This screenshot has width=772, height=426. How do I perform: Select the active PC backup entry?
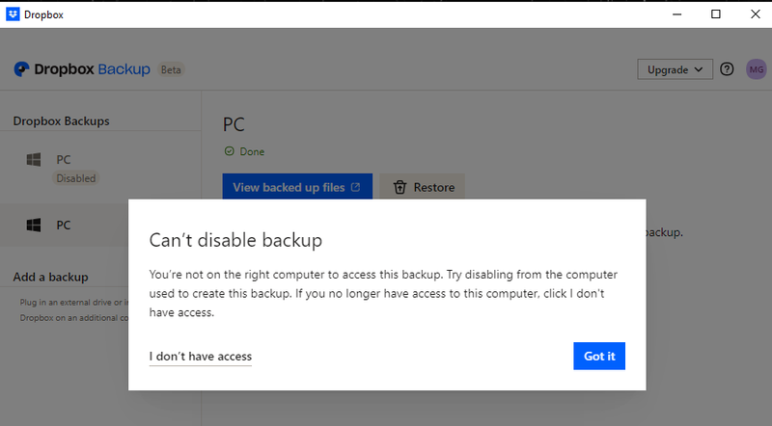pyautogui.click(x=64, y=225)
